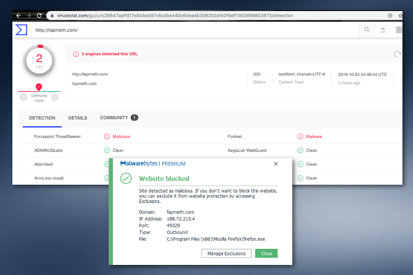Click the VirusTotal logo icon
This screenshot has width=413, height=275.
coord(21,30)
